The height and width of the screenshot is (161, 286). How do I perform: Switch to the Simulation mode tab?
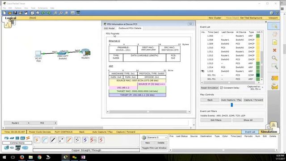tap(269, 131)
